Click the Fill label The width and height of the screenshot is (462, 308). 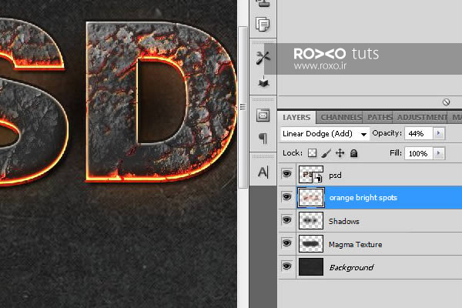point(396,153)
